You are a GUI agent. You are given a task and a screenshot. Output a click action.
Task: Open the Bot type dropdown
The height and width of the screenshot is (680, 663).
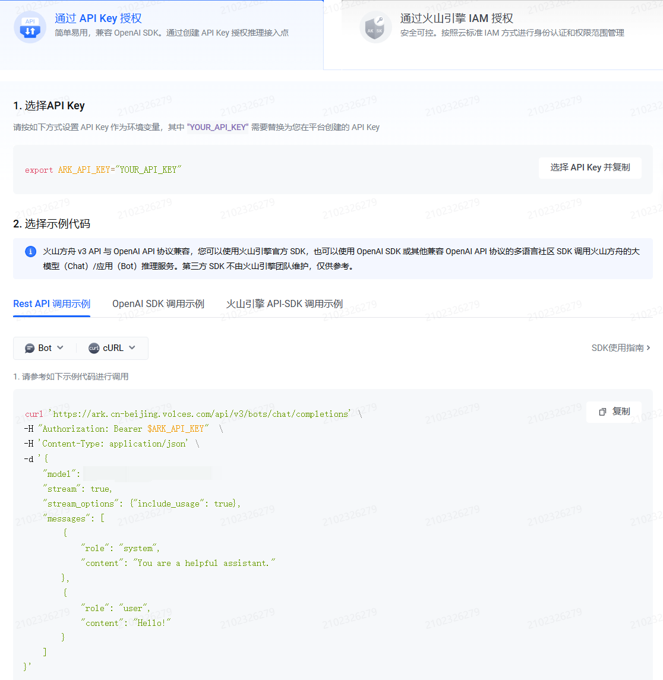tap(45, 348)
